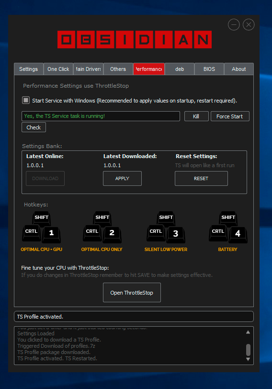Click the 'TS Profile activated.' status box

(x=134, y=317)
